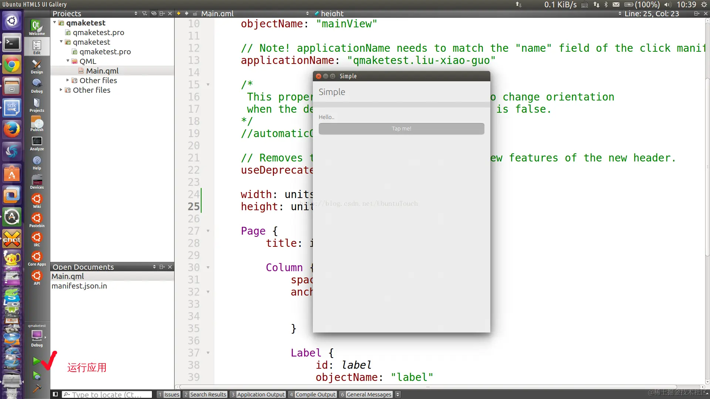Toggle the sidebar visibility button
The height and width of the screenshot is (399, 710).
click(x=55, y=394)
